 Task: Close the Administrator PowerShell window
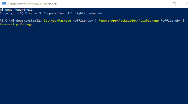click(x=186, y=4)
